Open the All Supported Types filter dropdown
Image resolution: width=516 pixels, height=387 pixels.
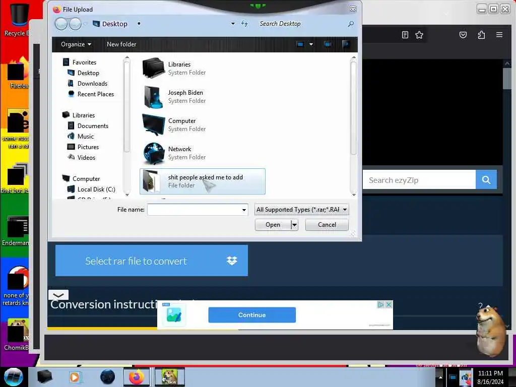pos(301,210)
